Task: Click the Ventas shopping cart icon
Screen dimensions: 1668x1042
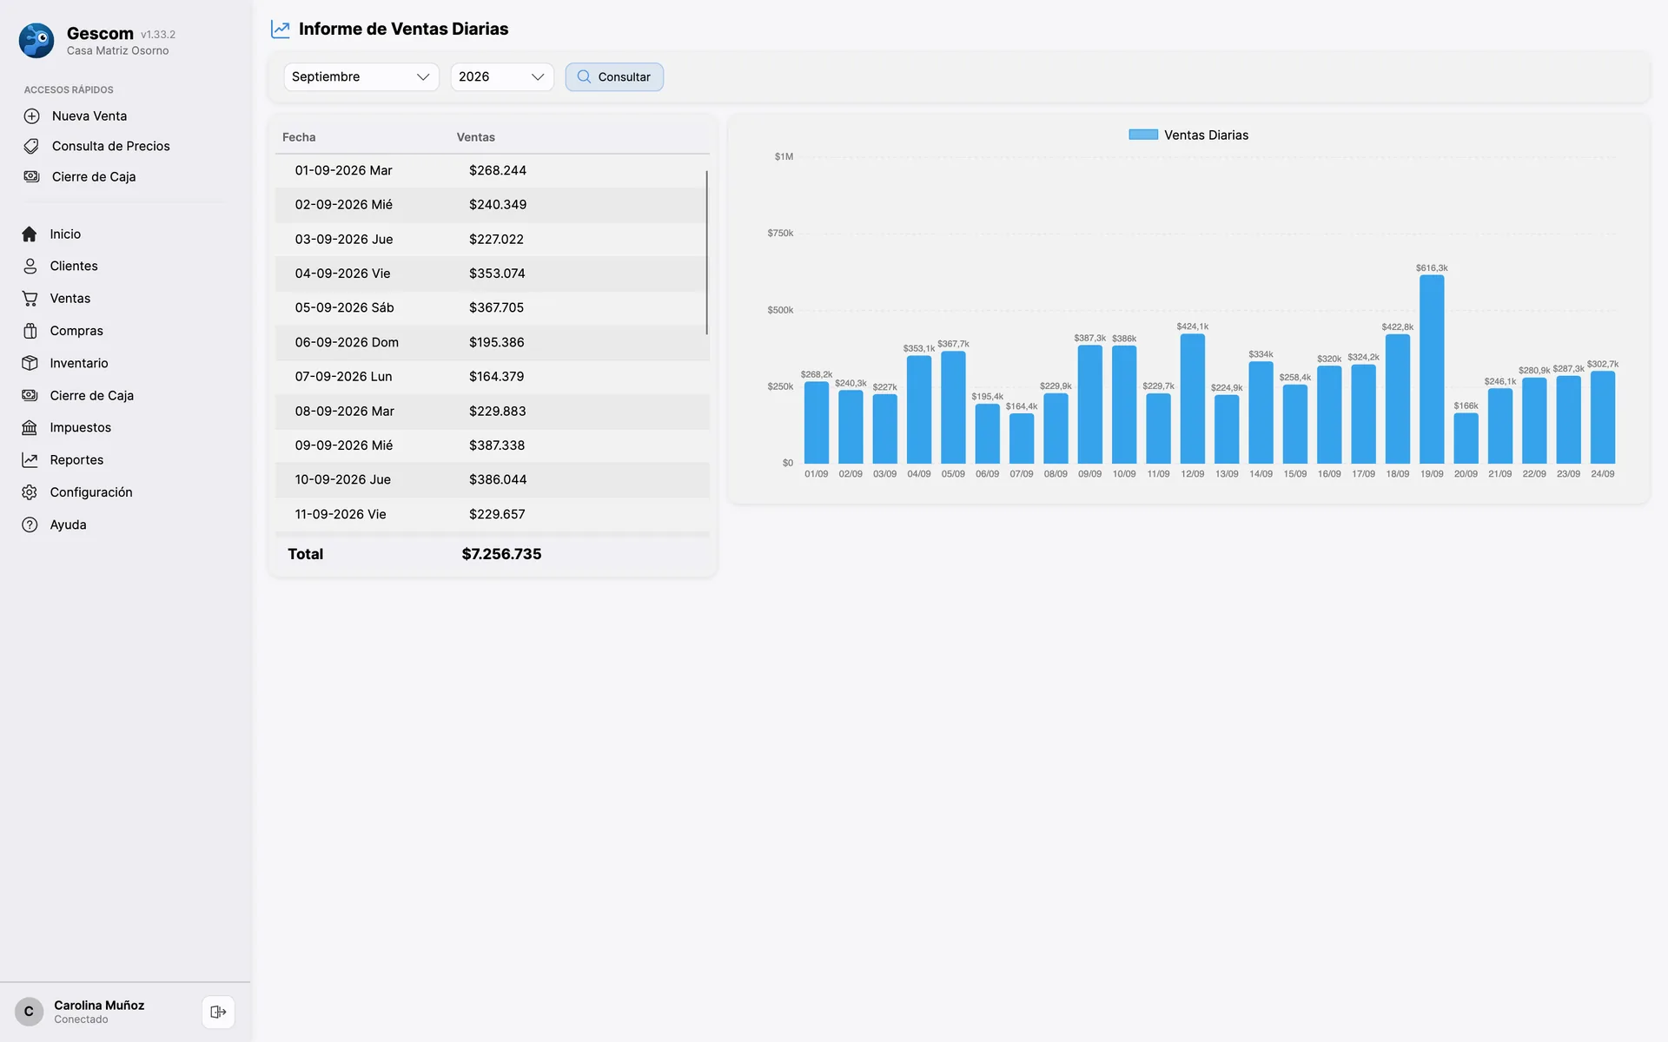Action: (30, 299)
